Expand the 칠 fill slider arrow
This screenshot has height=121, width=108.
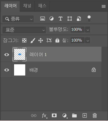point(88,40)
